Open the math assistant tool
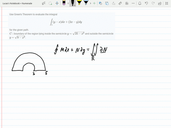This screenshot has height=128, width=171. [x=127, y=3]
